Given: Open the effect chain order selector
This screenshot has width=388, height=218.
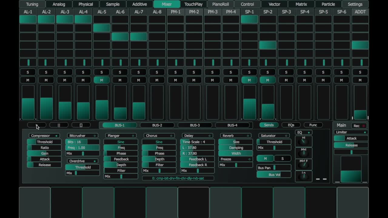Looking at the screenshot, I should pos(178,178).
